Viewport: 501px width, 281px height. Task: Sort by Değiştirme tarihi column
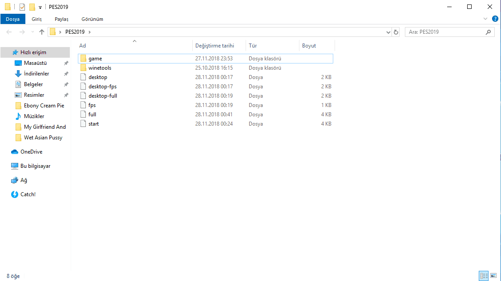(219, 46)
